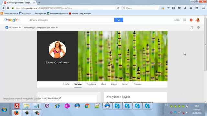
Task: Click the Firefox Поиск search box
Action: point(141,8)
